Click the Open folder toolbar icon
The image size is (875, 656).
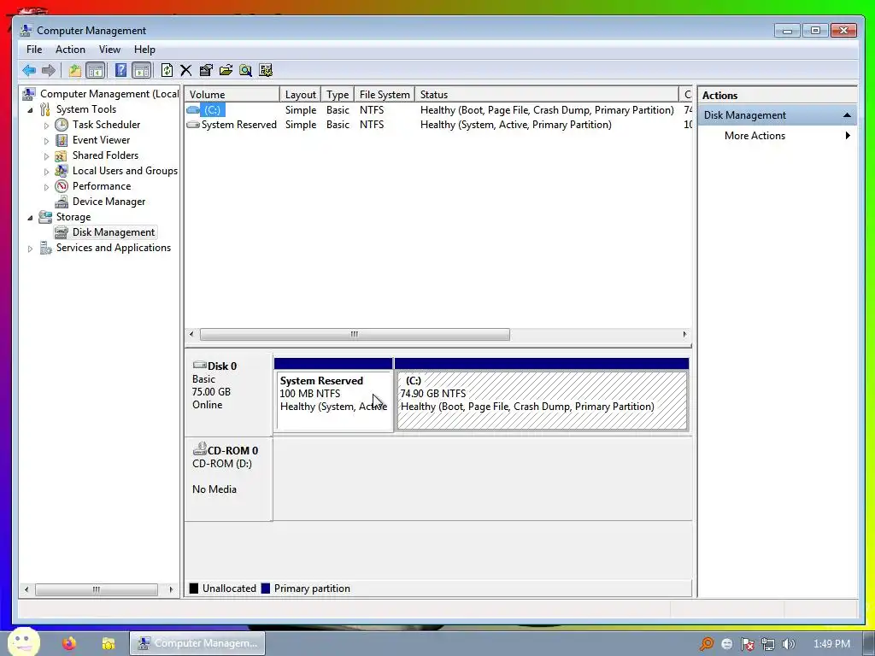(226, 70)
